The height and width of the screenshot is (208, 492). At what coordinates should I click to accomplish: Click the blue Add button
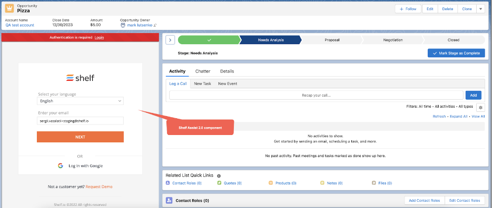[474, 95]
